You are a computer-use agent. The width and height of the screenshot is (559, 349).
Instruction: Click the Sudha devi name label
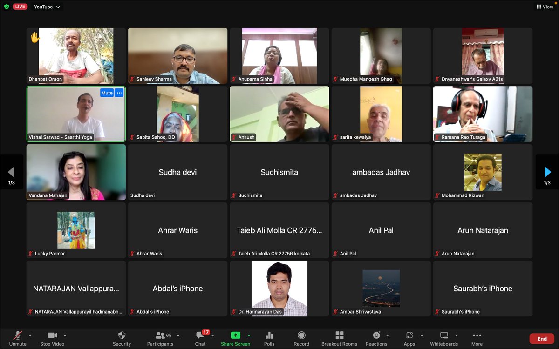point(143,195)
